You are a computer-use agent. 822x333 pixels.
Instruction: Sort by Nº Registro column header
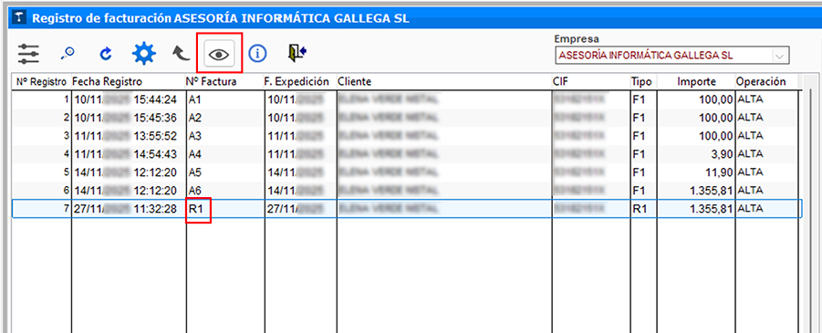[41, 82]
